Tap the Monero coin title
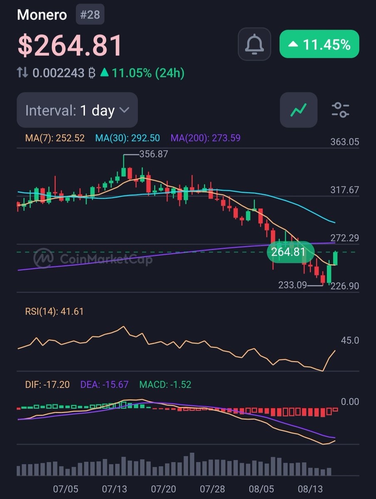This screenshot has height=499, width=376. click(x=42, y=15)
